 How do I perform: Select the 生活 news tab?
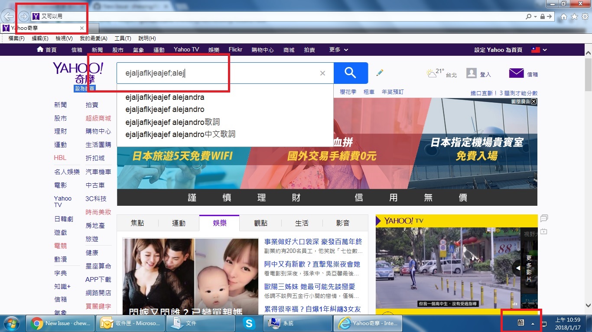tap(302, 223)
